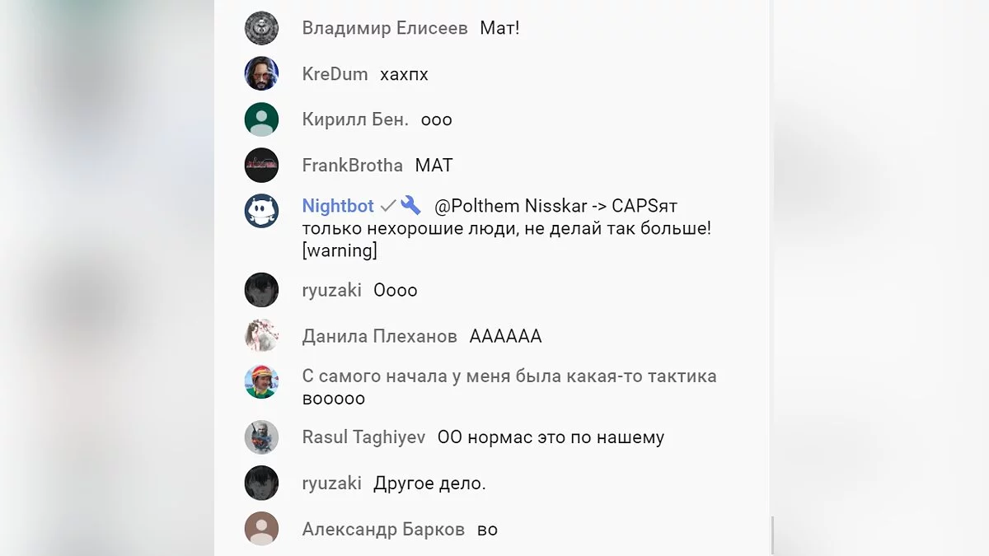The height and width of the screenshot is (556, 989).
Task: Click the ryuzaki name beside 'Оооо'
Action: pos(331,291)
